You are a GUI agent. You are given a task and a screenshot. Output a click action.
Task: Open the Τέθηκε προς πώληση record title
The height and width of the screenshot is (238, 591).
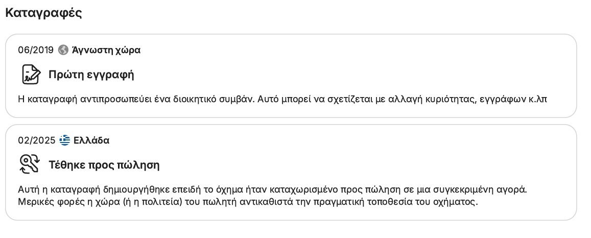coord(104,165)
